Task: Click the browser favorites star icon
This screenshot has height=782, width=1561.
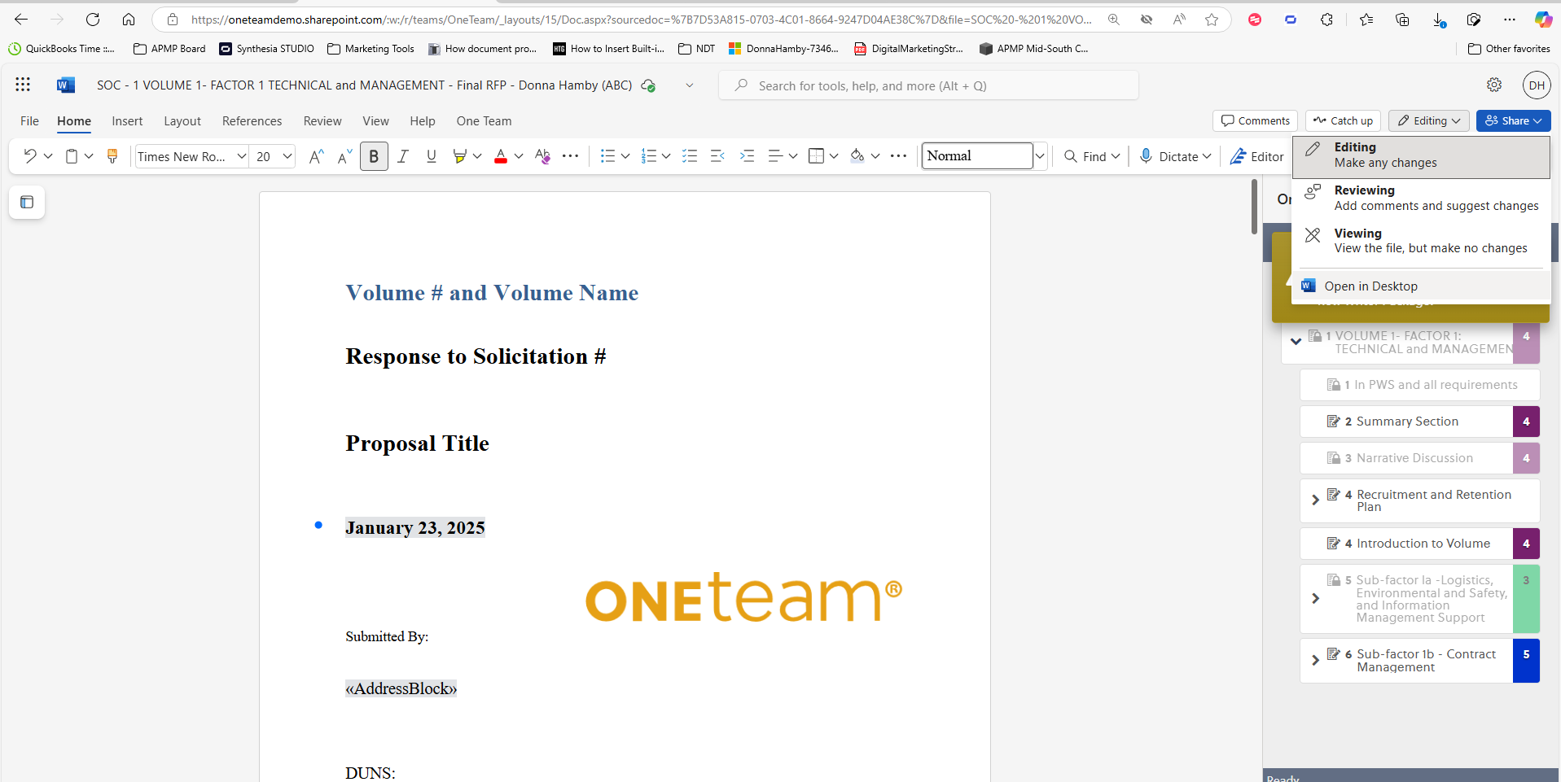Action: [x=1212, y=20]
